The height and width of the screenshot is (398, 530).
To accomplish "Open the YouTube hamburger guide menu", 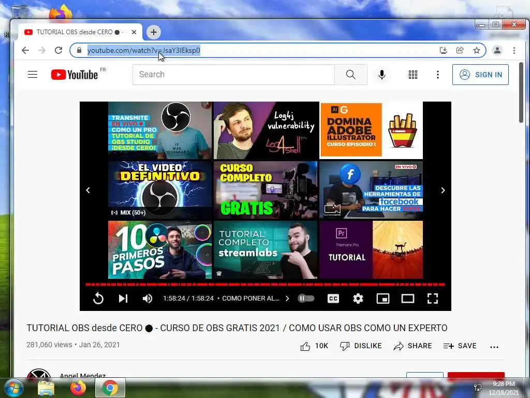I will [x=33, y=75].
